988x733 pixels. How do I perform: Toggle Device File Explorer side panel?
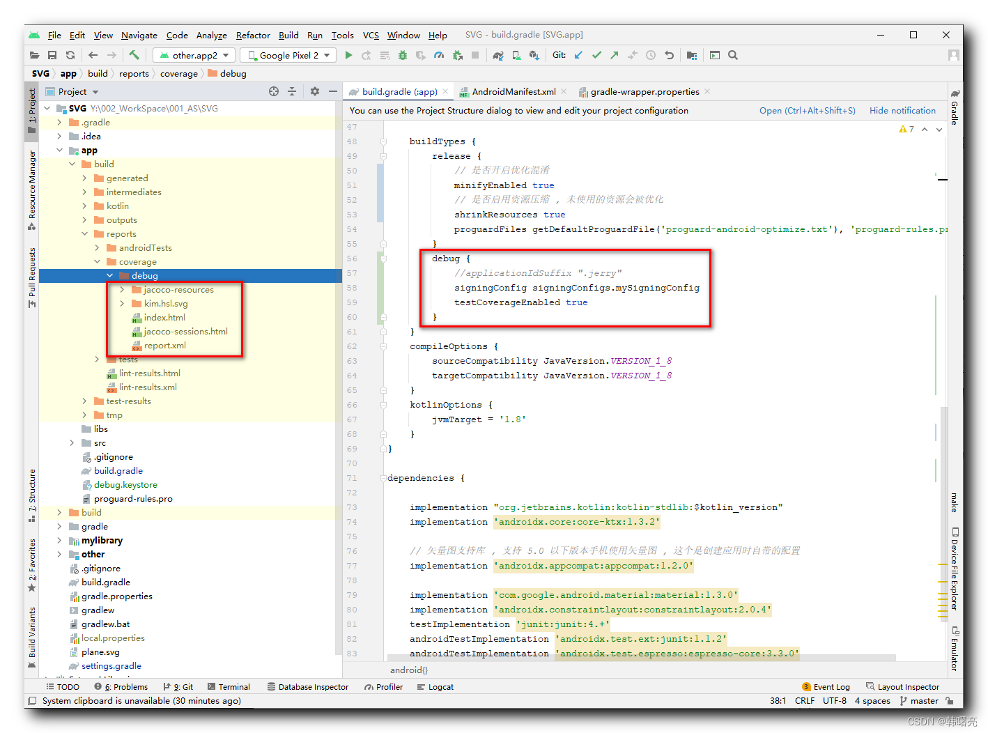(955, 569)
